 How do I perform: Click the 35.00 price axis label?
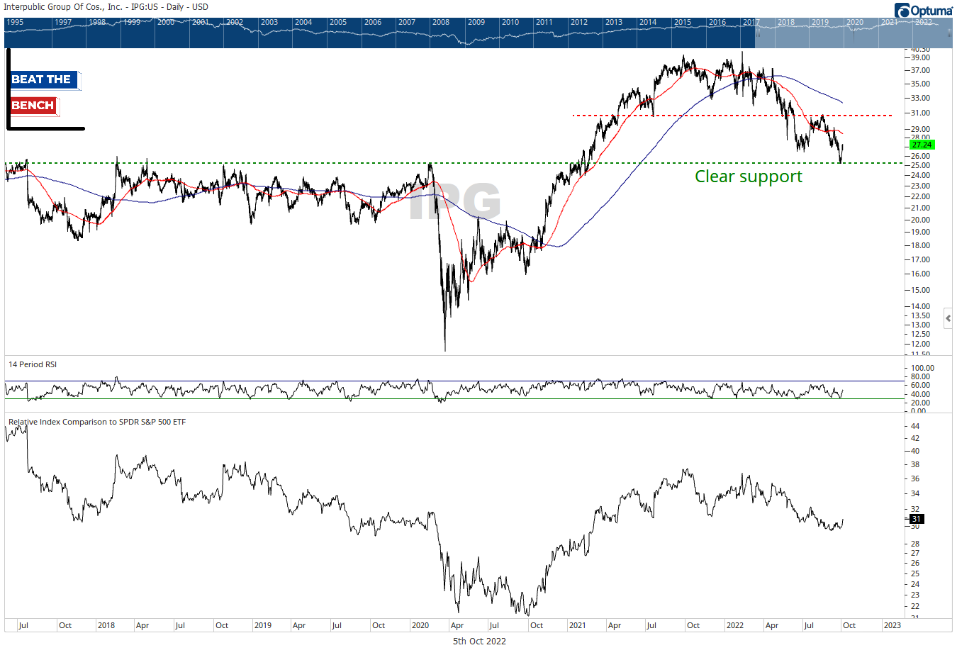921,84
